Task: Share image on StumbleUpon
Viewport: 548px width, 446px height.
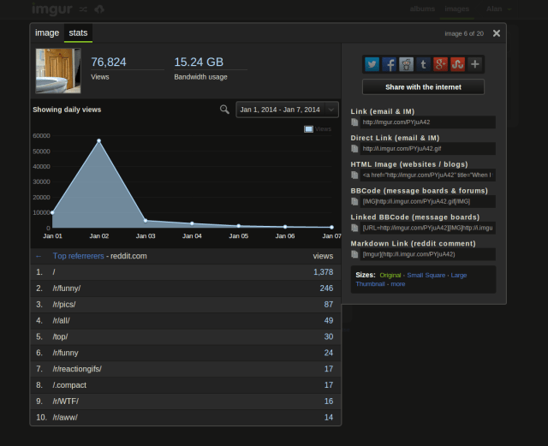Action: click(x=457, y=64)
